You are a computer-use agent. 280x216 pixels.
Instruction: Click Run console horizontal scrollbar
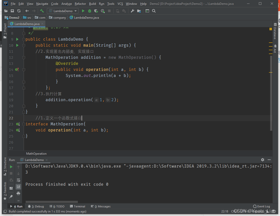[52, 202]
